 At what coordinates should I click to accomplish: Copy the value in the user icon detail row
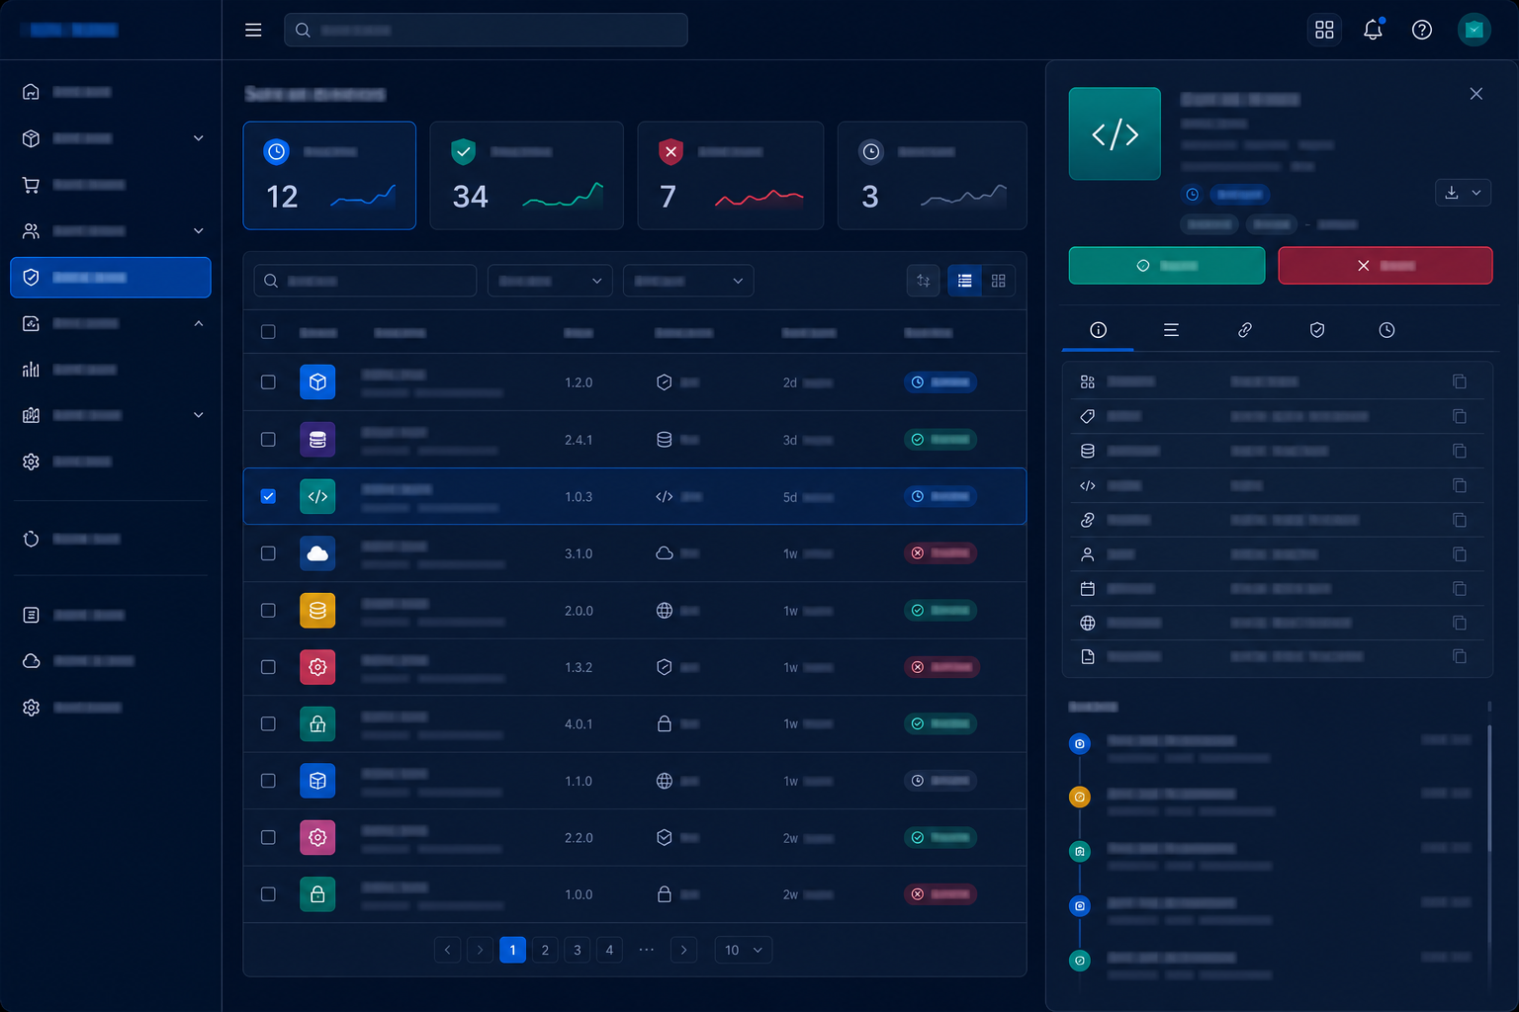(x=1460, y=554)
